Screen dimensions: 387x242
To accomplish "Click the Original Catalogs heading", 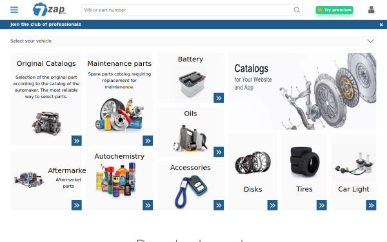I will (46, 63).
